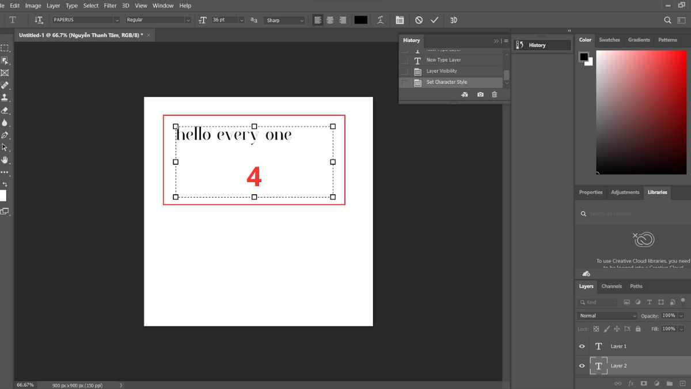
Task: Select the Pen tool
Action: point(6,135)
